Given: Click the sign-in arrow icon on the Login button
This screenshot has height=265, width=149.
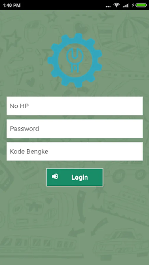Looking at the screenshot, I should 55,177.
